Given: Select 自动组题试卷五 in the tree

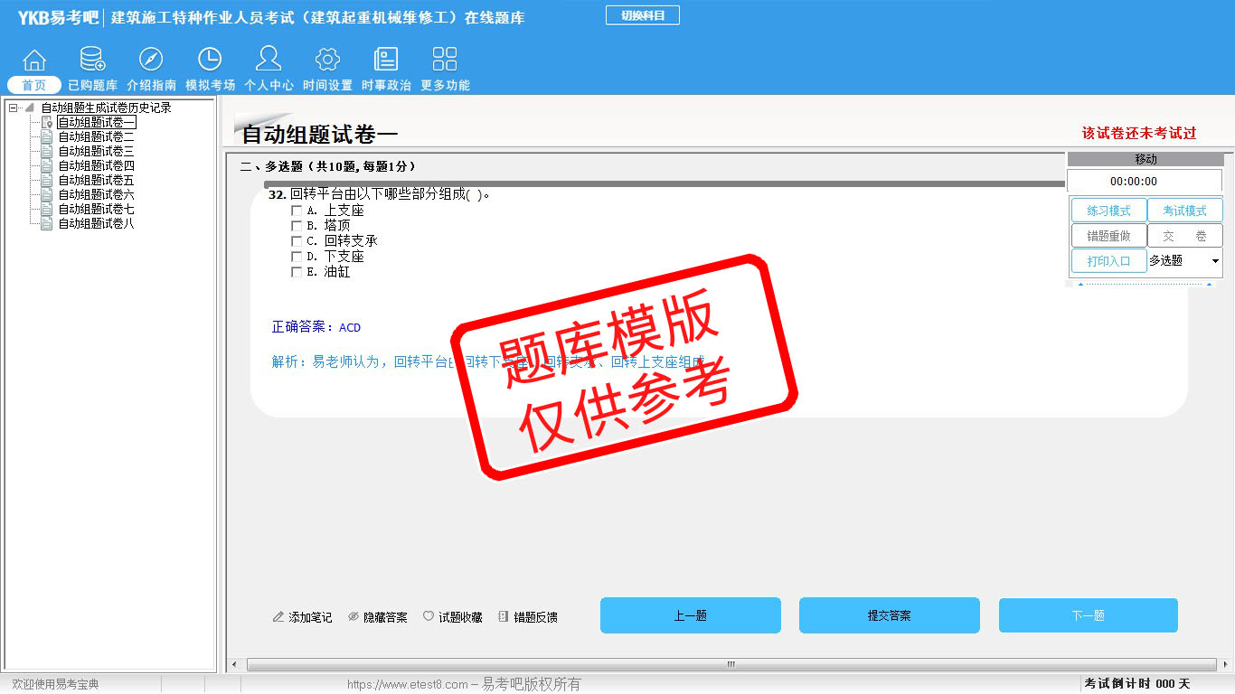Looking at the screenshot, I should (x=96, y=180).
